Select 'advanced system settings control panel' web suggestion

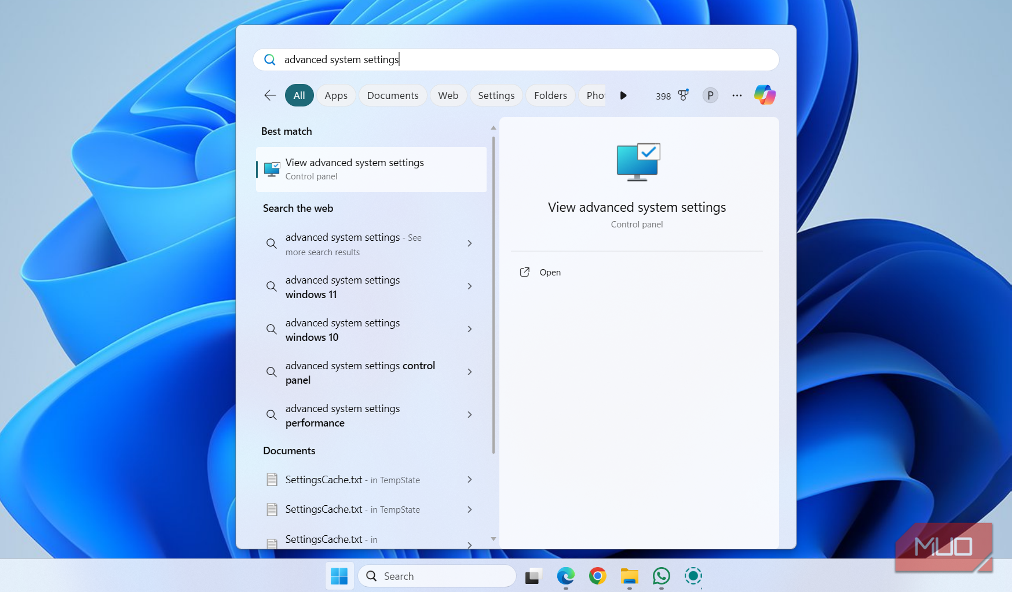pyautogui.click(x=359, y=373)
